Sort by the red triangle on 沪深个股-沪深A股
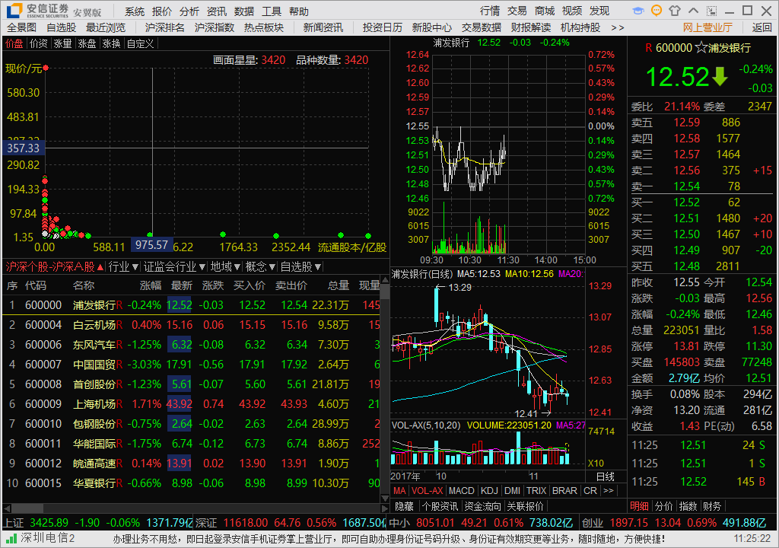The height and width of the screenshot is (548, 779). tap(100, 267)
